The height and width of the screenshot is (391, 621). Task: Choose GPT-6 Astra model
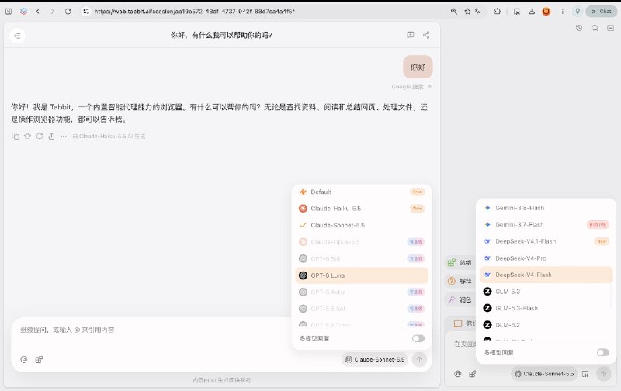tap(362, 292)
